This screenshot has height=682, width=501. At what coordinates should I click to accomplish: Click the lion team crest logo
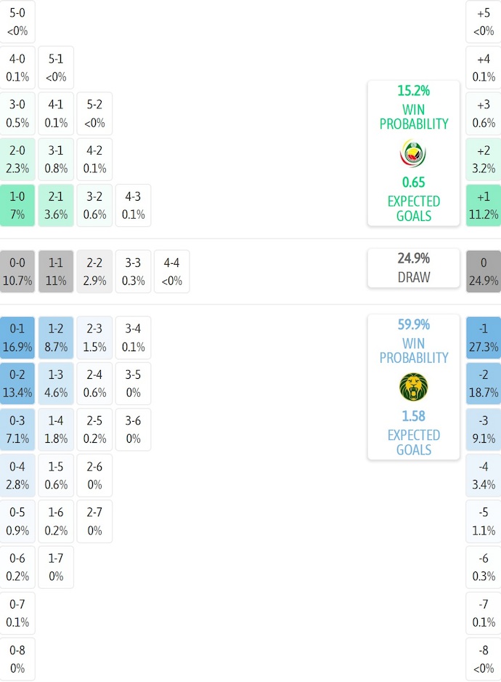click(413, 387)
